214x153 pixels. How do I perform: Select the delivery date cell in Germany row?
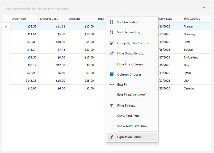pyautogui.click(x=170, y=34)
